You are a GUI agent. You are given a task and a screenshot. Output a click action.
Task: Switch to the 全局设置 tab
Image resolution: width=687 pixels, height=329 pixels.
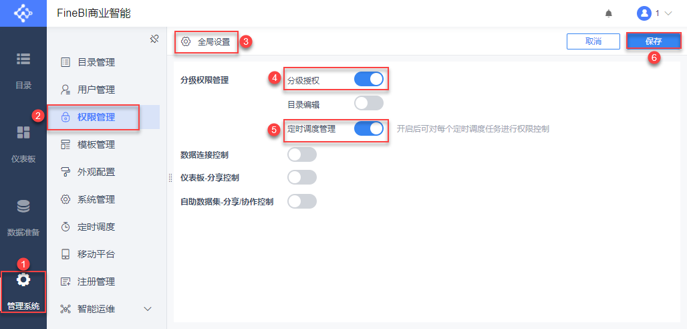(207, 41)
